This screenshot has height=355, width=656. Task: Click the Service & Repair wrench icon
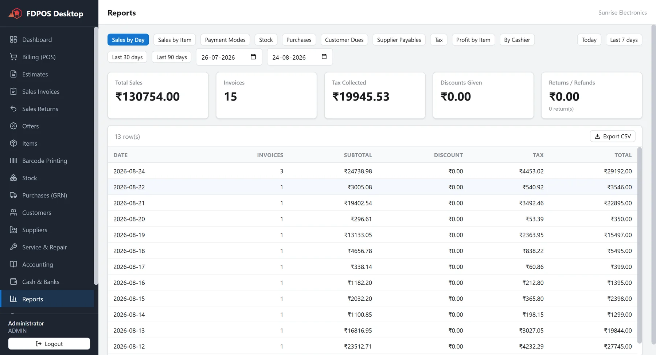[13, 247]
